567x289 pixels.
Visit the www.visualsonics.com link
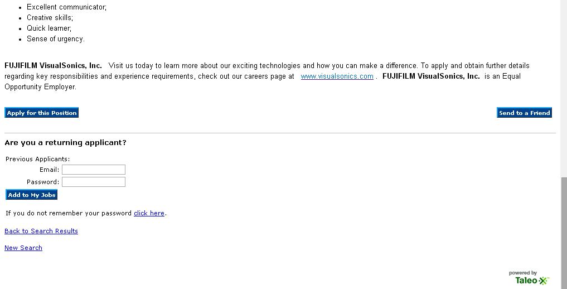click(x=337, y=76)
